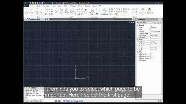
Task: Activate the Fillet tool
Action: (x=72, y=11)
